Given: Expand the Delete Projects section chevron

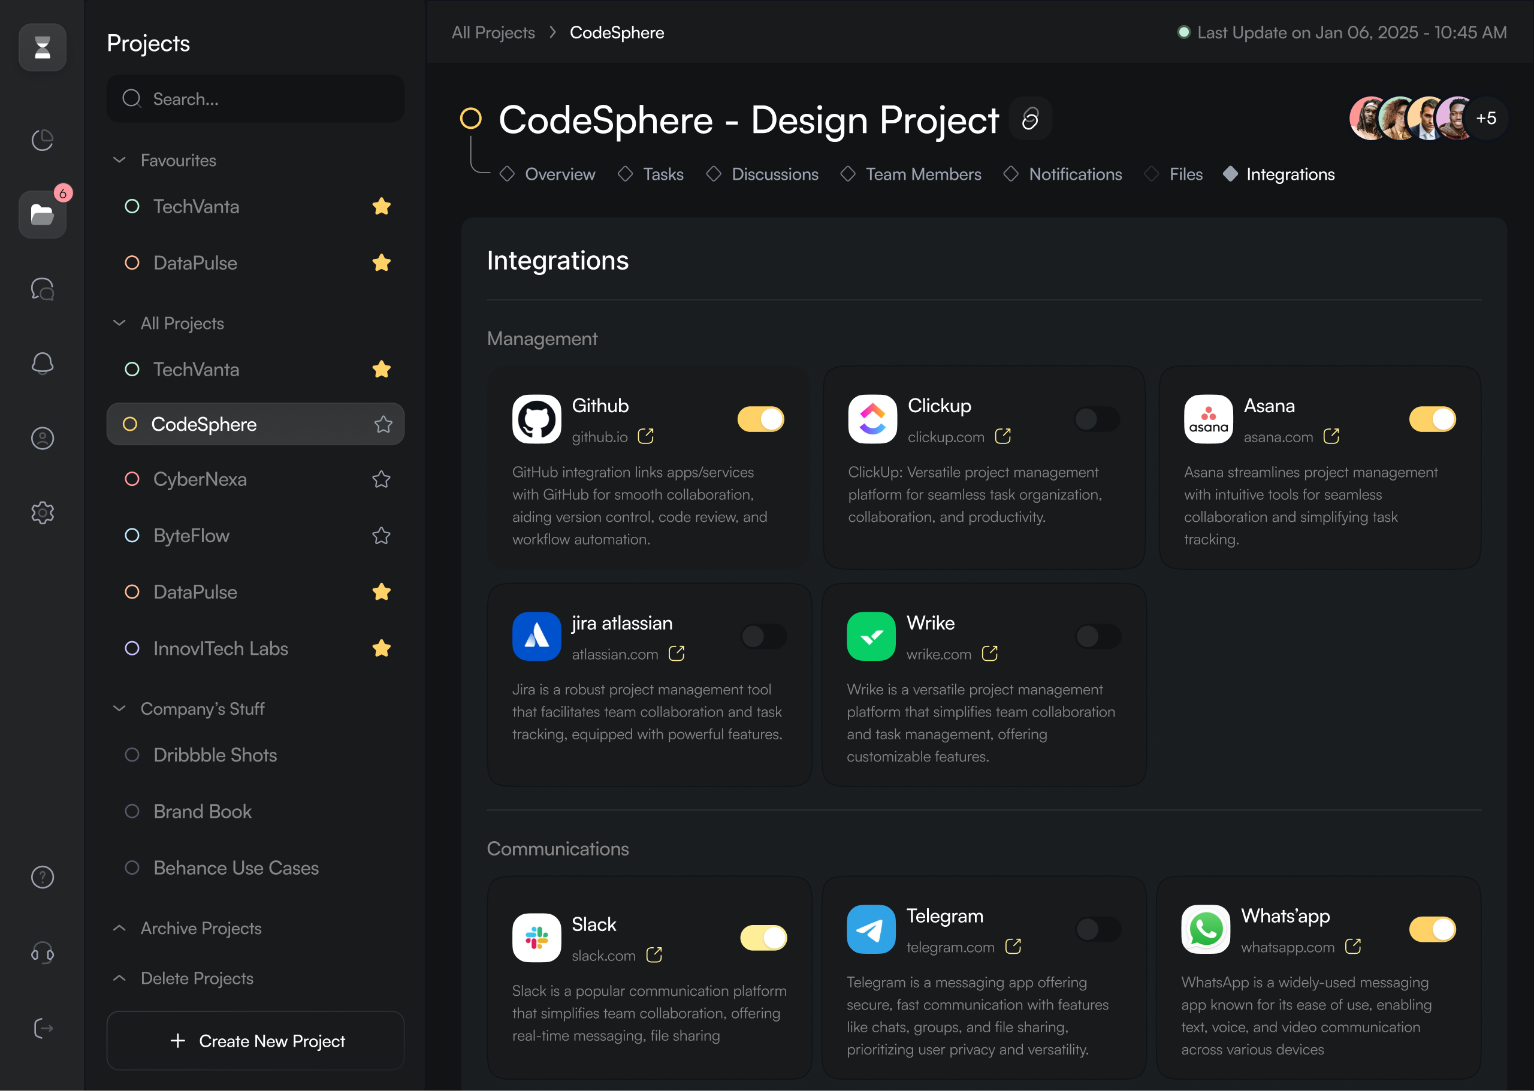Looking at the screenshot, I should 120,978.
